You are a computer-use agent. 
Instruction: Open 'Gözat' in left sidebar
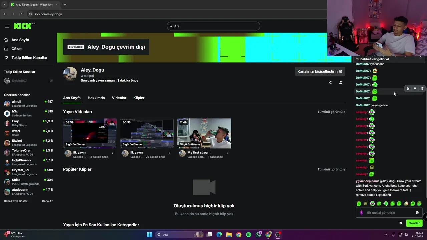pyautogui.click(x=16, y=49)
